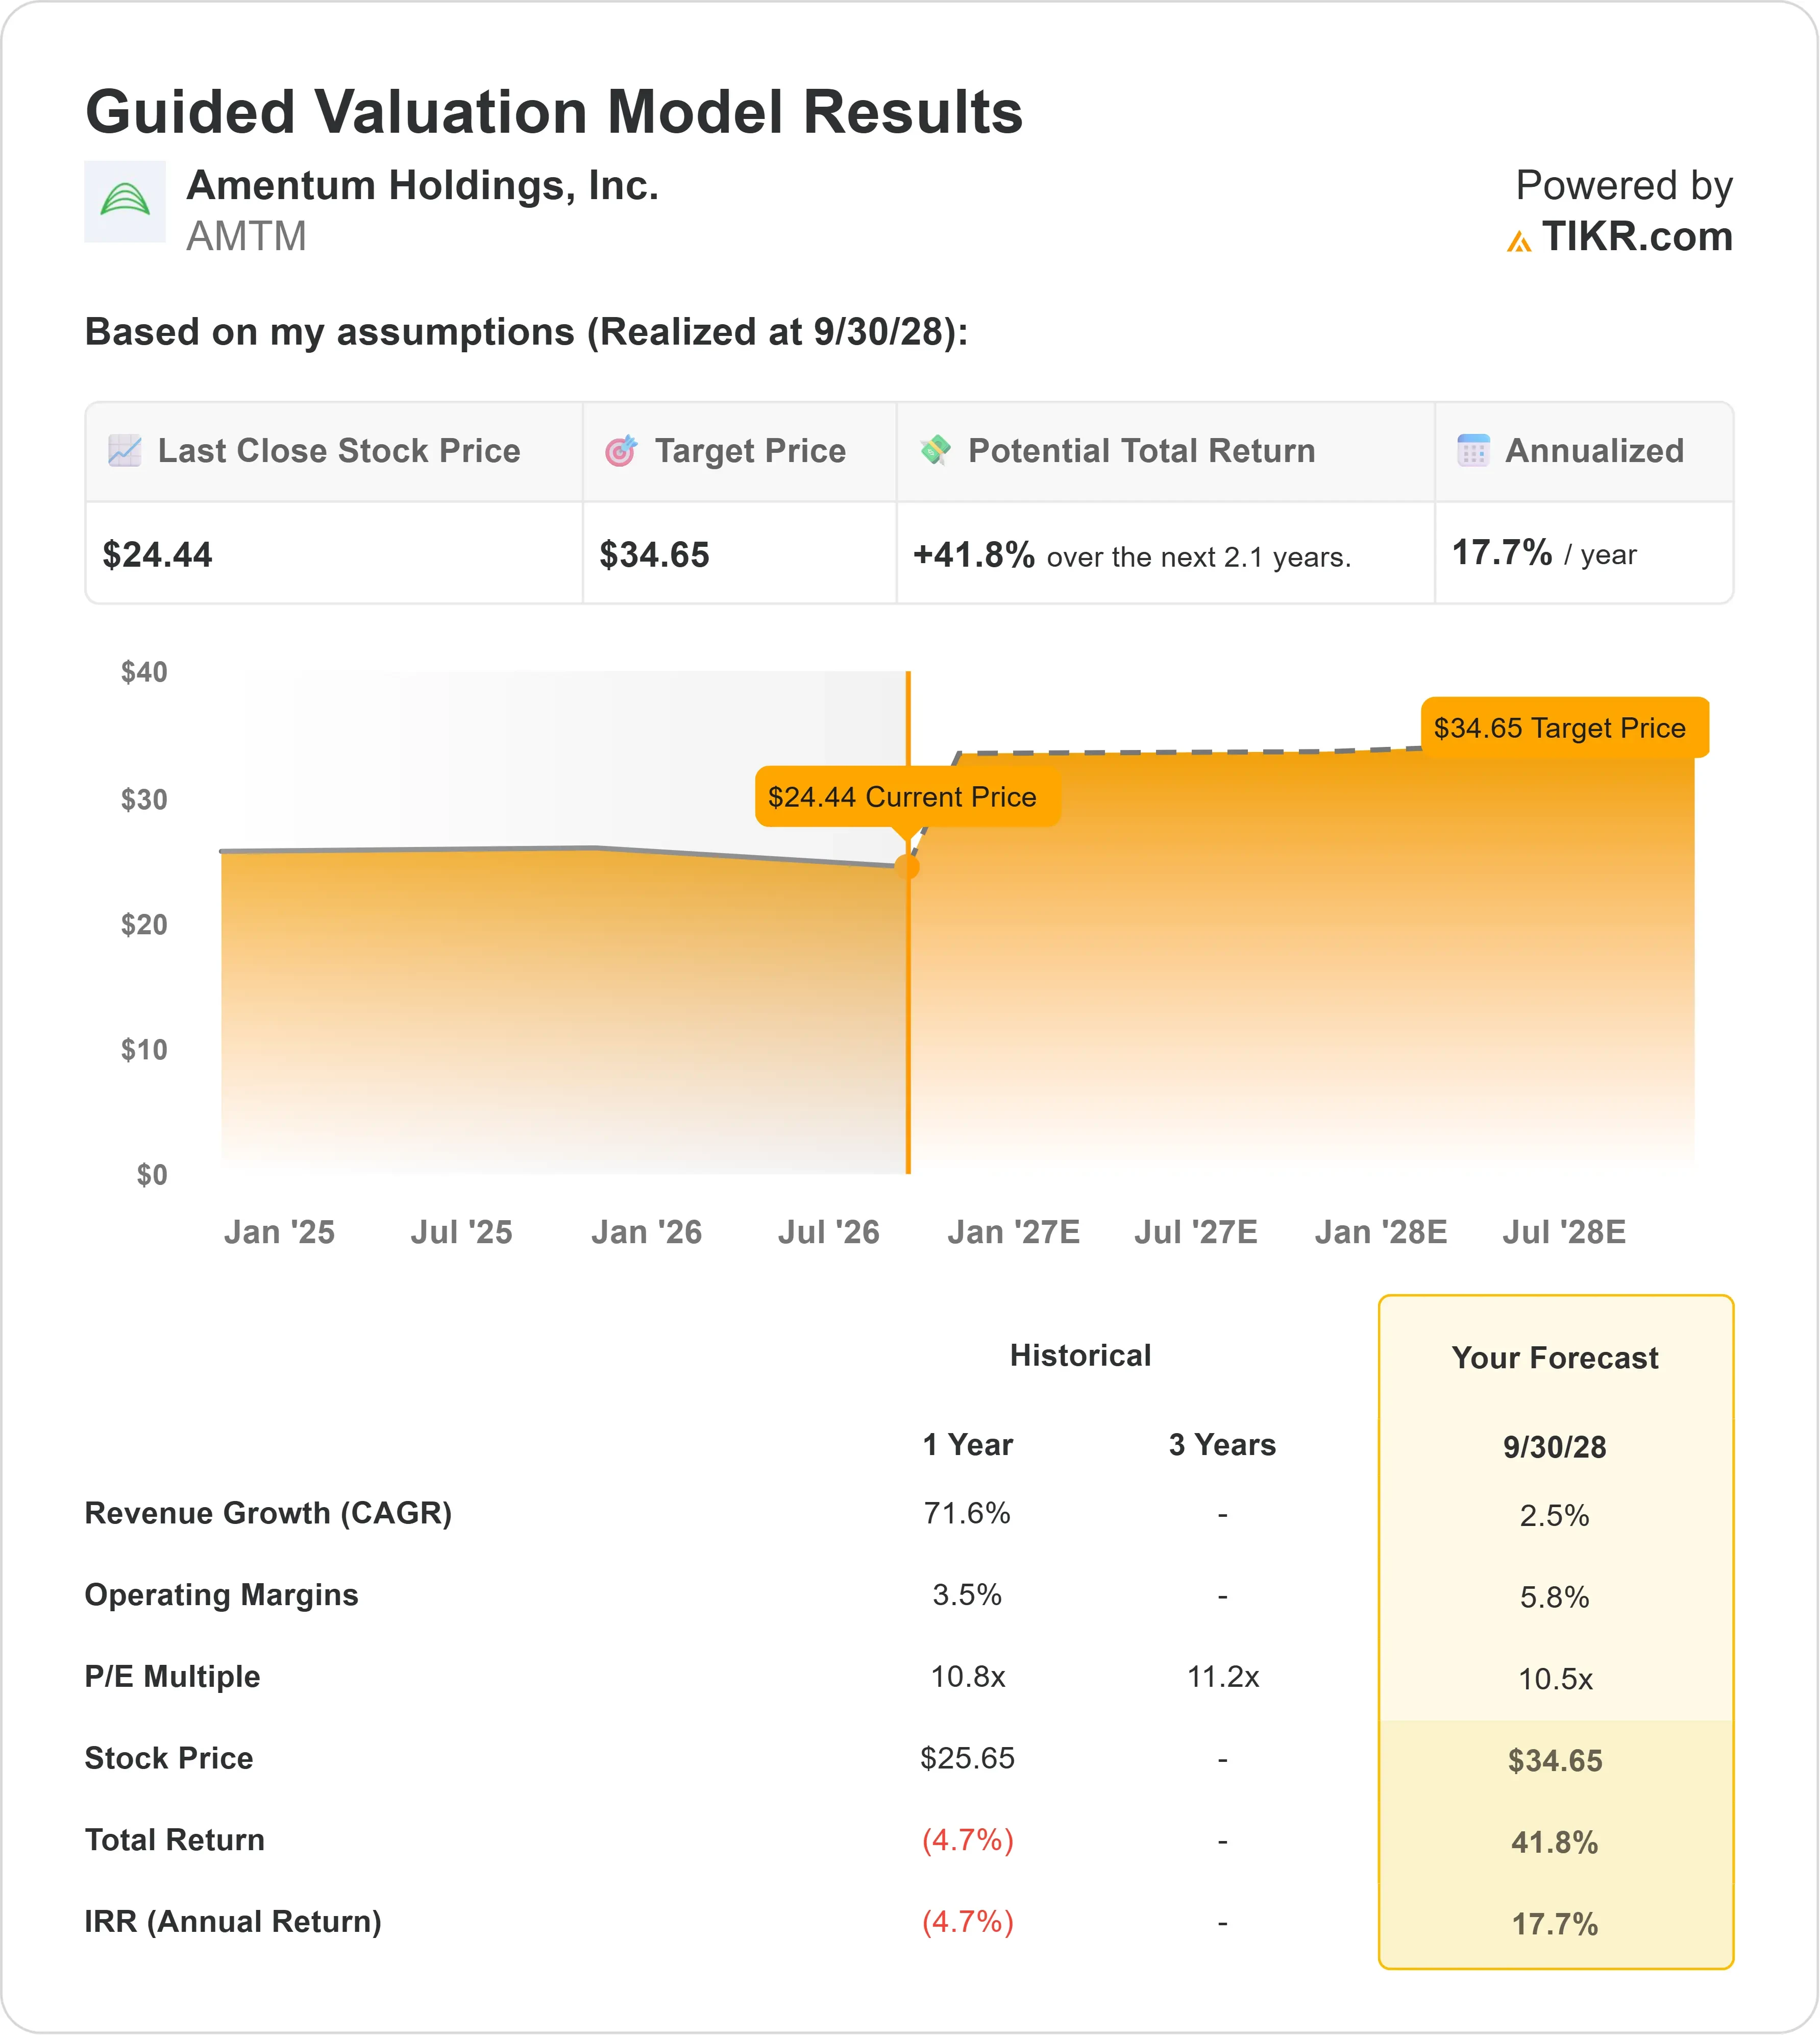The height and width of the screenshot is (2035, 1820).
Task: Click the $20 y-axis label
Action: [x=144, y=925]
